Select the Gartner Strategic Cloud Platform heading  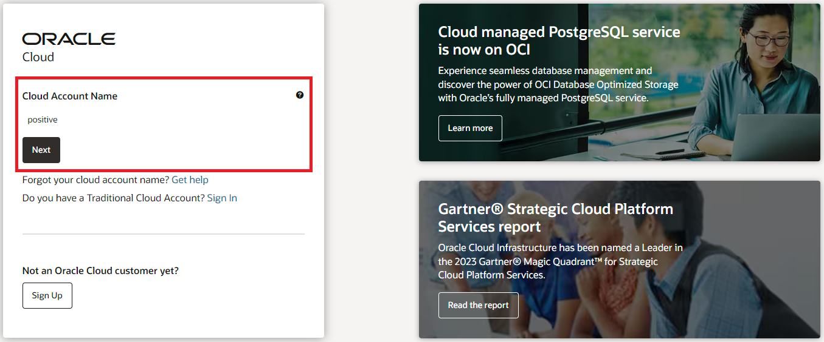coord(555,218)
